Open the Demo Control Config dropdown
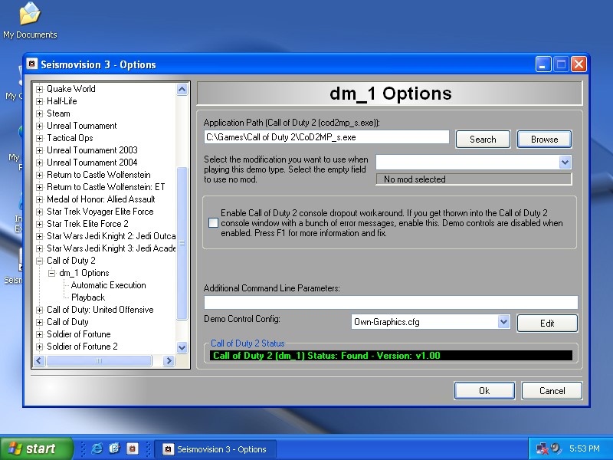 503,322
